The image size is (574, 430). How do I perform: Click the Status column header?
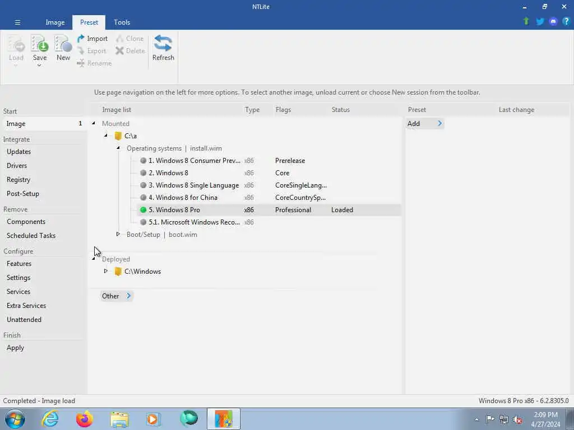(341, 110)
